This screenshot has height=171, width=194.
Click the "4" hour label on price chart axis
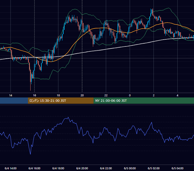pyautogui.click(x=177, y=95)
